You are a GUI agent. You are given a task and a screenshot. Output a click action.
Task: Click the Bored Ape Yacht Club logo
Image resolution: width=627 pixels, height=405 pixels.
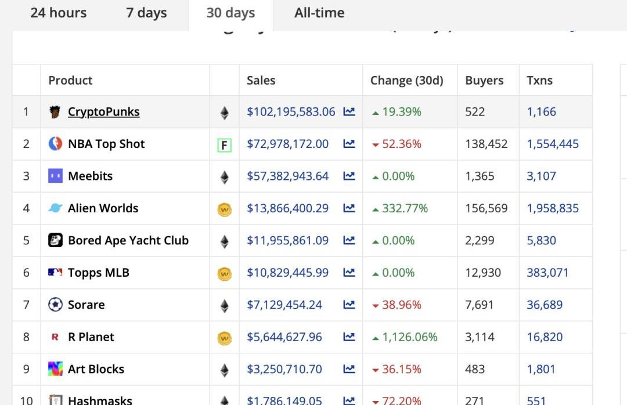tap(55, 240)
